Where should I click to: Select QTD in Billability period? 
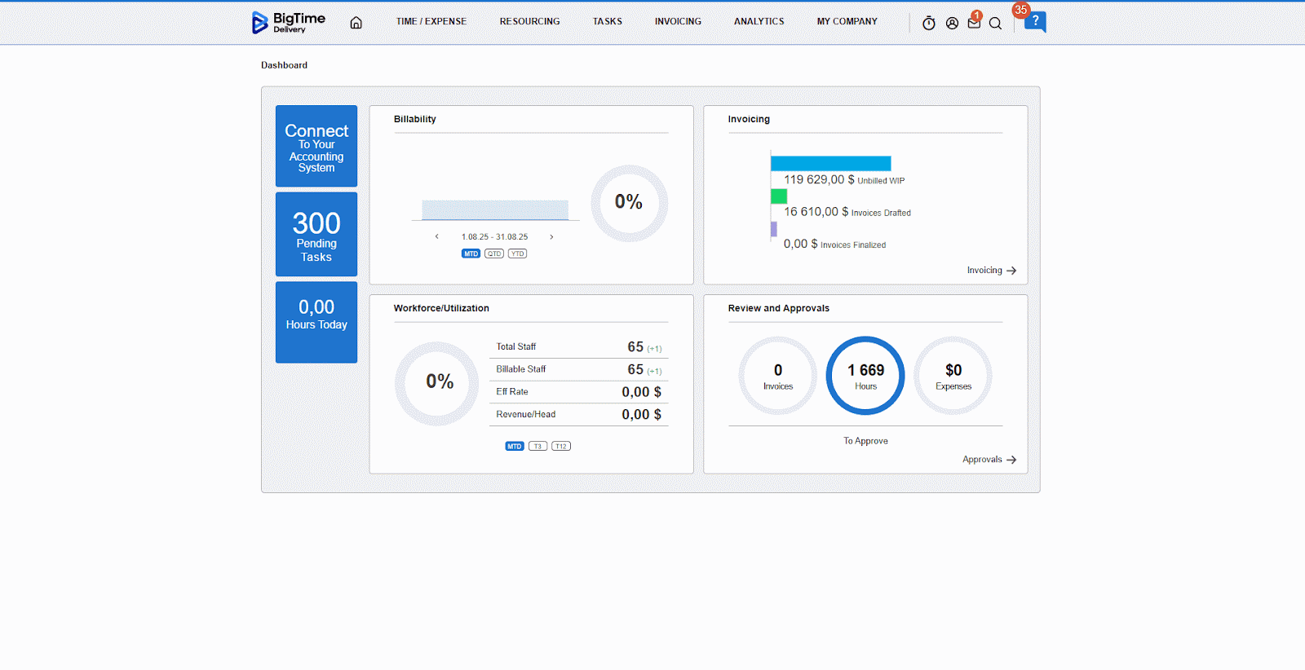[494, 253]
